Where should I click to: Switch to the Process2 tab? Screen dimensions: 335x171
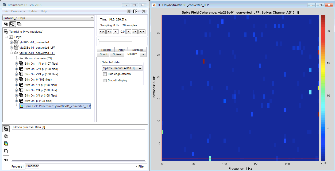(x=32, y=166)
